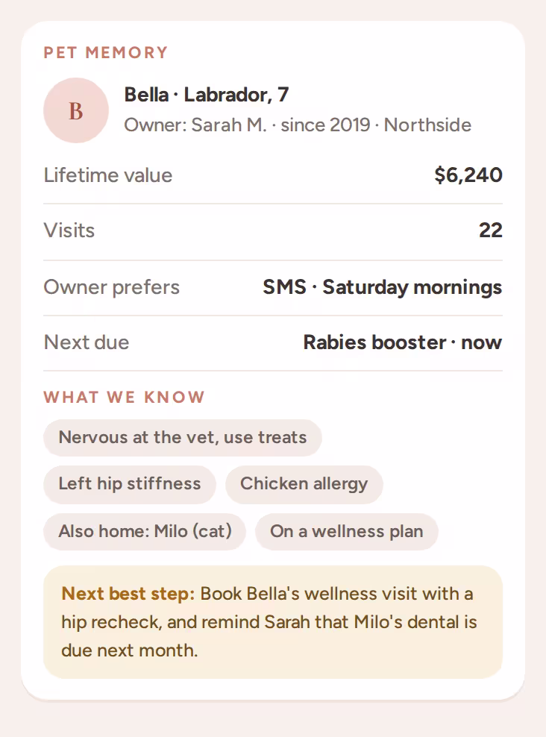Open the Visits row
This screenshot has height=737, width=546.
click(273, 230)
